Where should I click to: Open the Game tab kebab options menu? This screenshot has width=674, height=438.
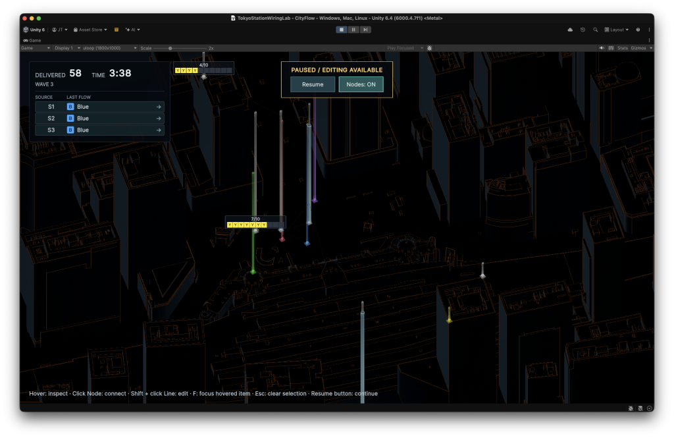[x=649, y=40]
